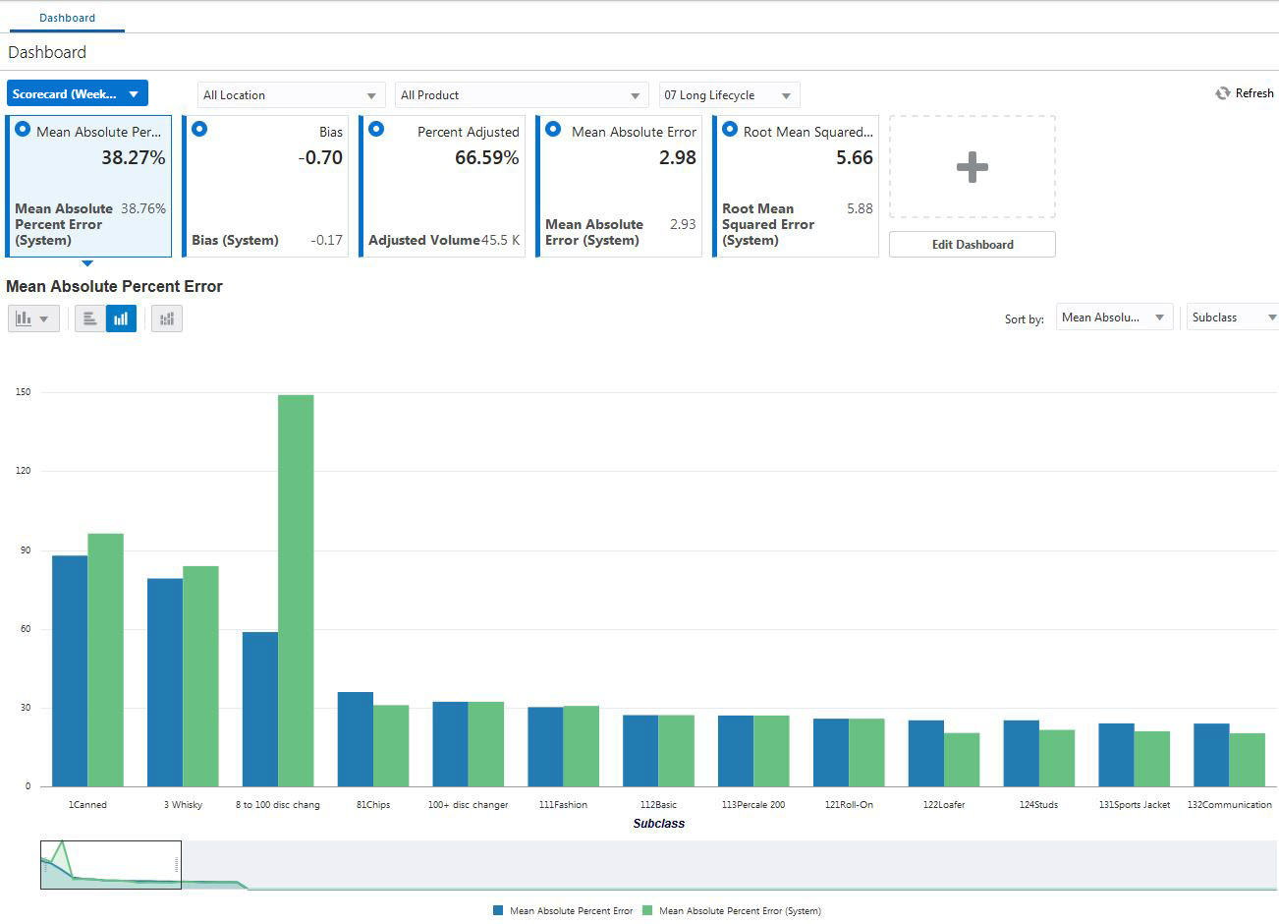Viewport: 1279px width, 924px height.
Task: Select the vertical bar chart view
Action: (x=121, y=318)
